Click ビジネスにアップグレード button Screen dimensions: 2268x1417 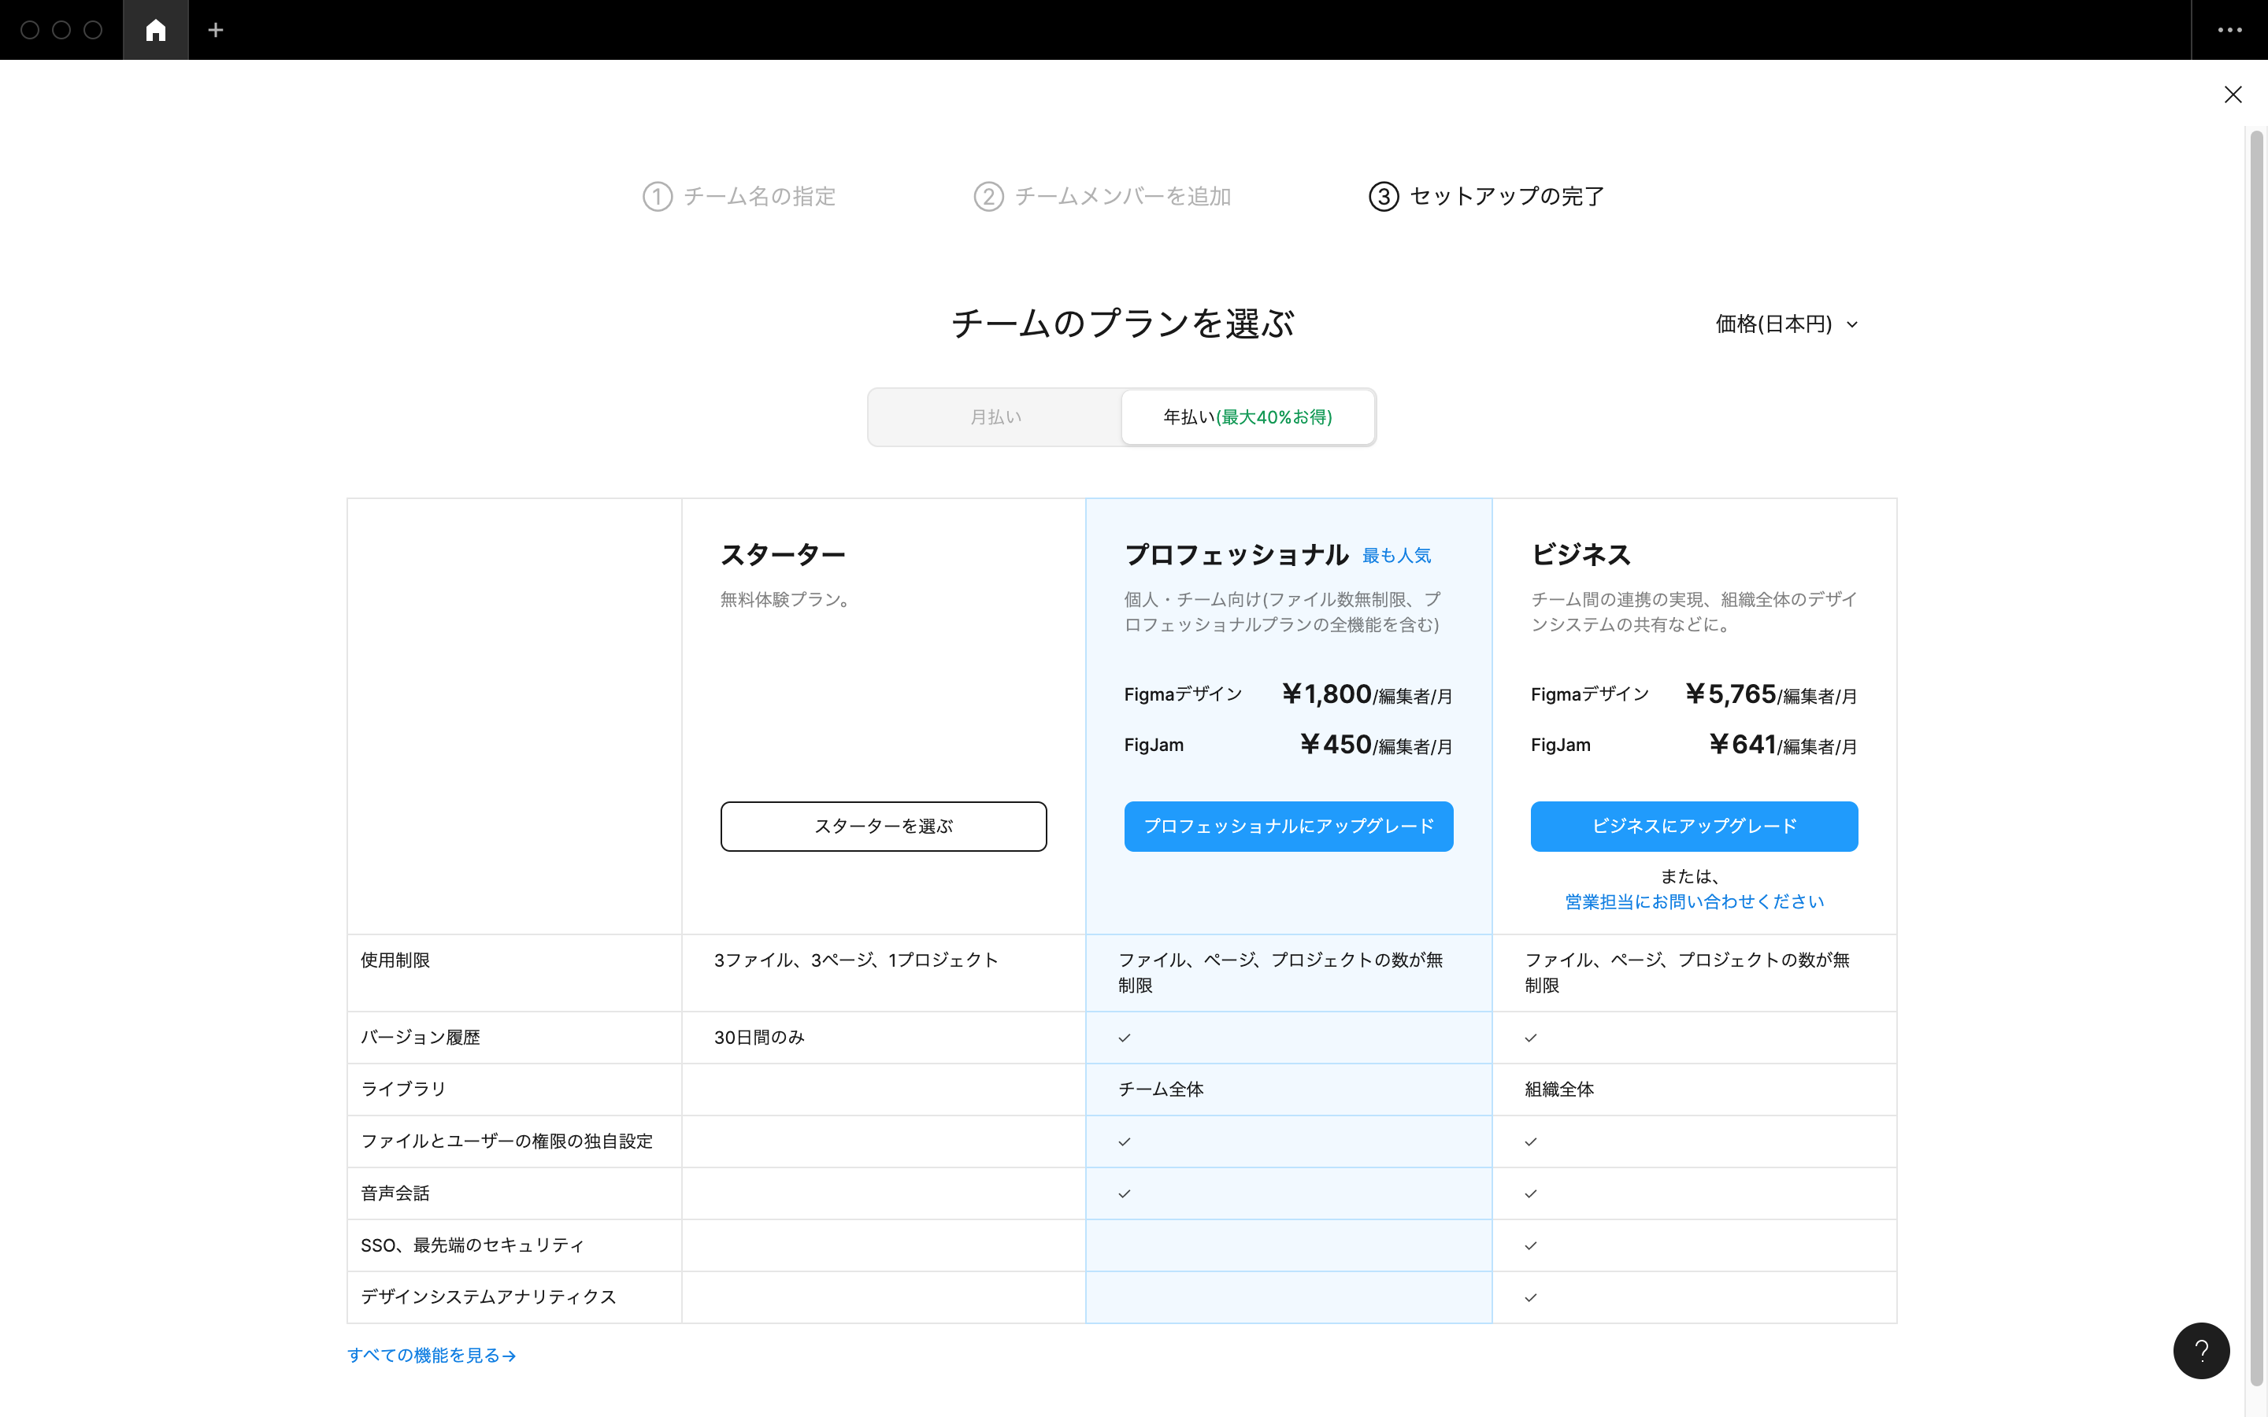(1693, 826)
